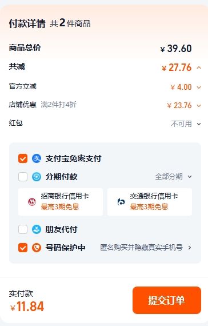Click the China Merchants Bank logo

point(32,202)
